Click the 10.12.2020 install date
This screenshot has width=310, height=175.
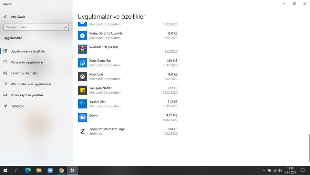pyautogui.click(x=170, y=134)
